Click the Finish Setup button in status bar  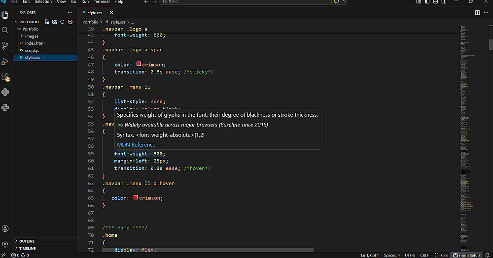(466, 255)
